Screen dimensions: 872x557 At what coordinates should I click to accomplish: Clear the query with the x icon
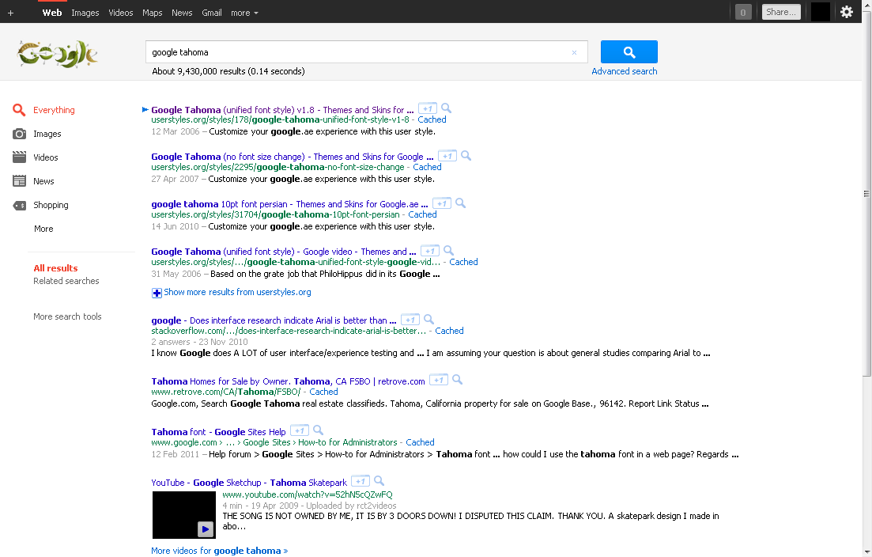[574, 51]
